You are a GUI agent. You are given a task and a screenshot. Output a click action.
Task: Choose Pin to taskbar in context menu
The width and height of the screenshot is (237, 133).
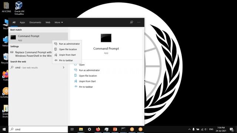67,60
